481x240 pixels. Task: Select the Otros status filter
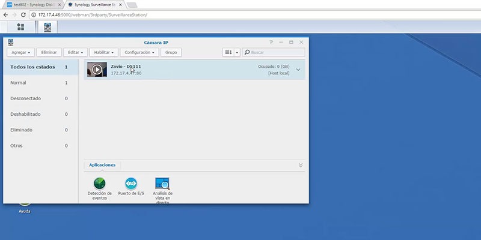pos(41,146)
